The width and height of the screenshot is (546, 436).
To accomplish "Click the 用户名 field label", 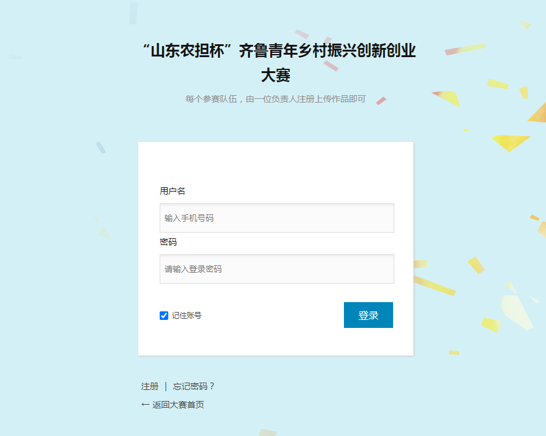I will (173, 191).
